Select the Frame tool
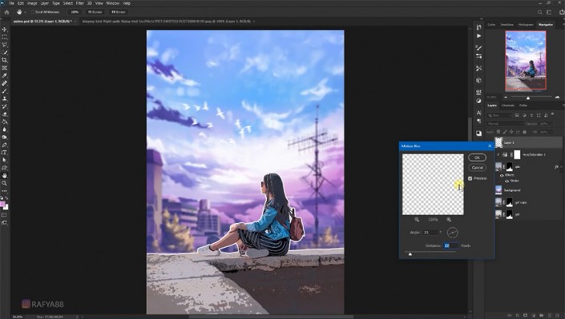This screenshot has width=565, height=319. (4, 68)
